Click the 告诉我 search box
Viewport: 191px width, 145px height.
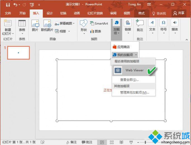point(159,13)
